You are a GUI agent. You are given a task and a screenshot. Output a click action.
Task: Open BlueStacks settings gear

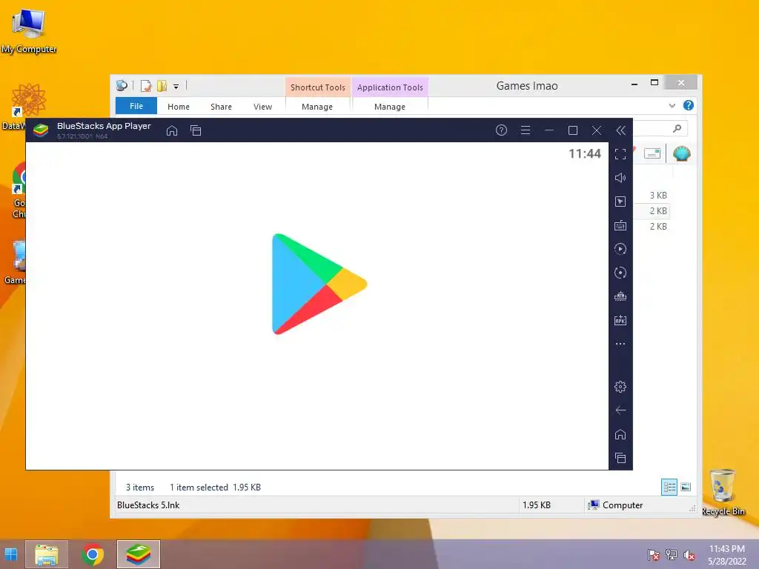[x=620, y=387]
